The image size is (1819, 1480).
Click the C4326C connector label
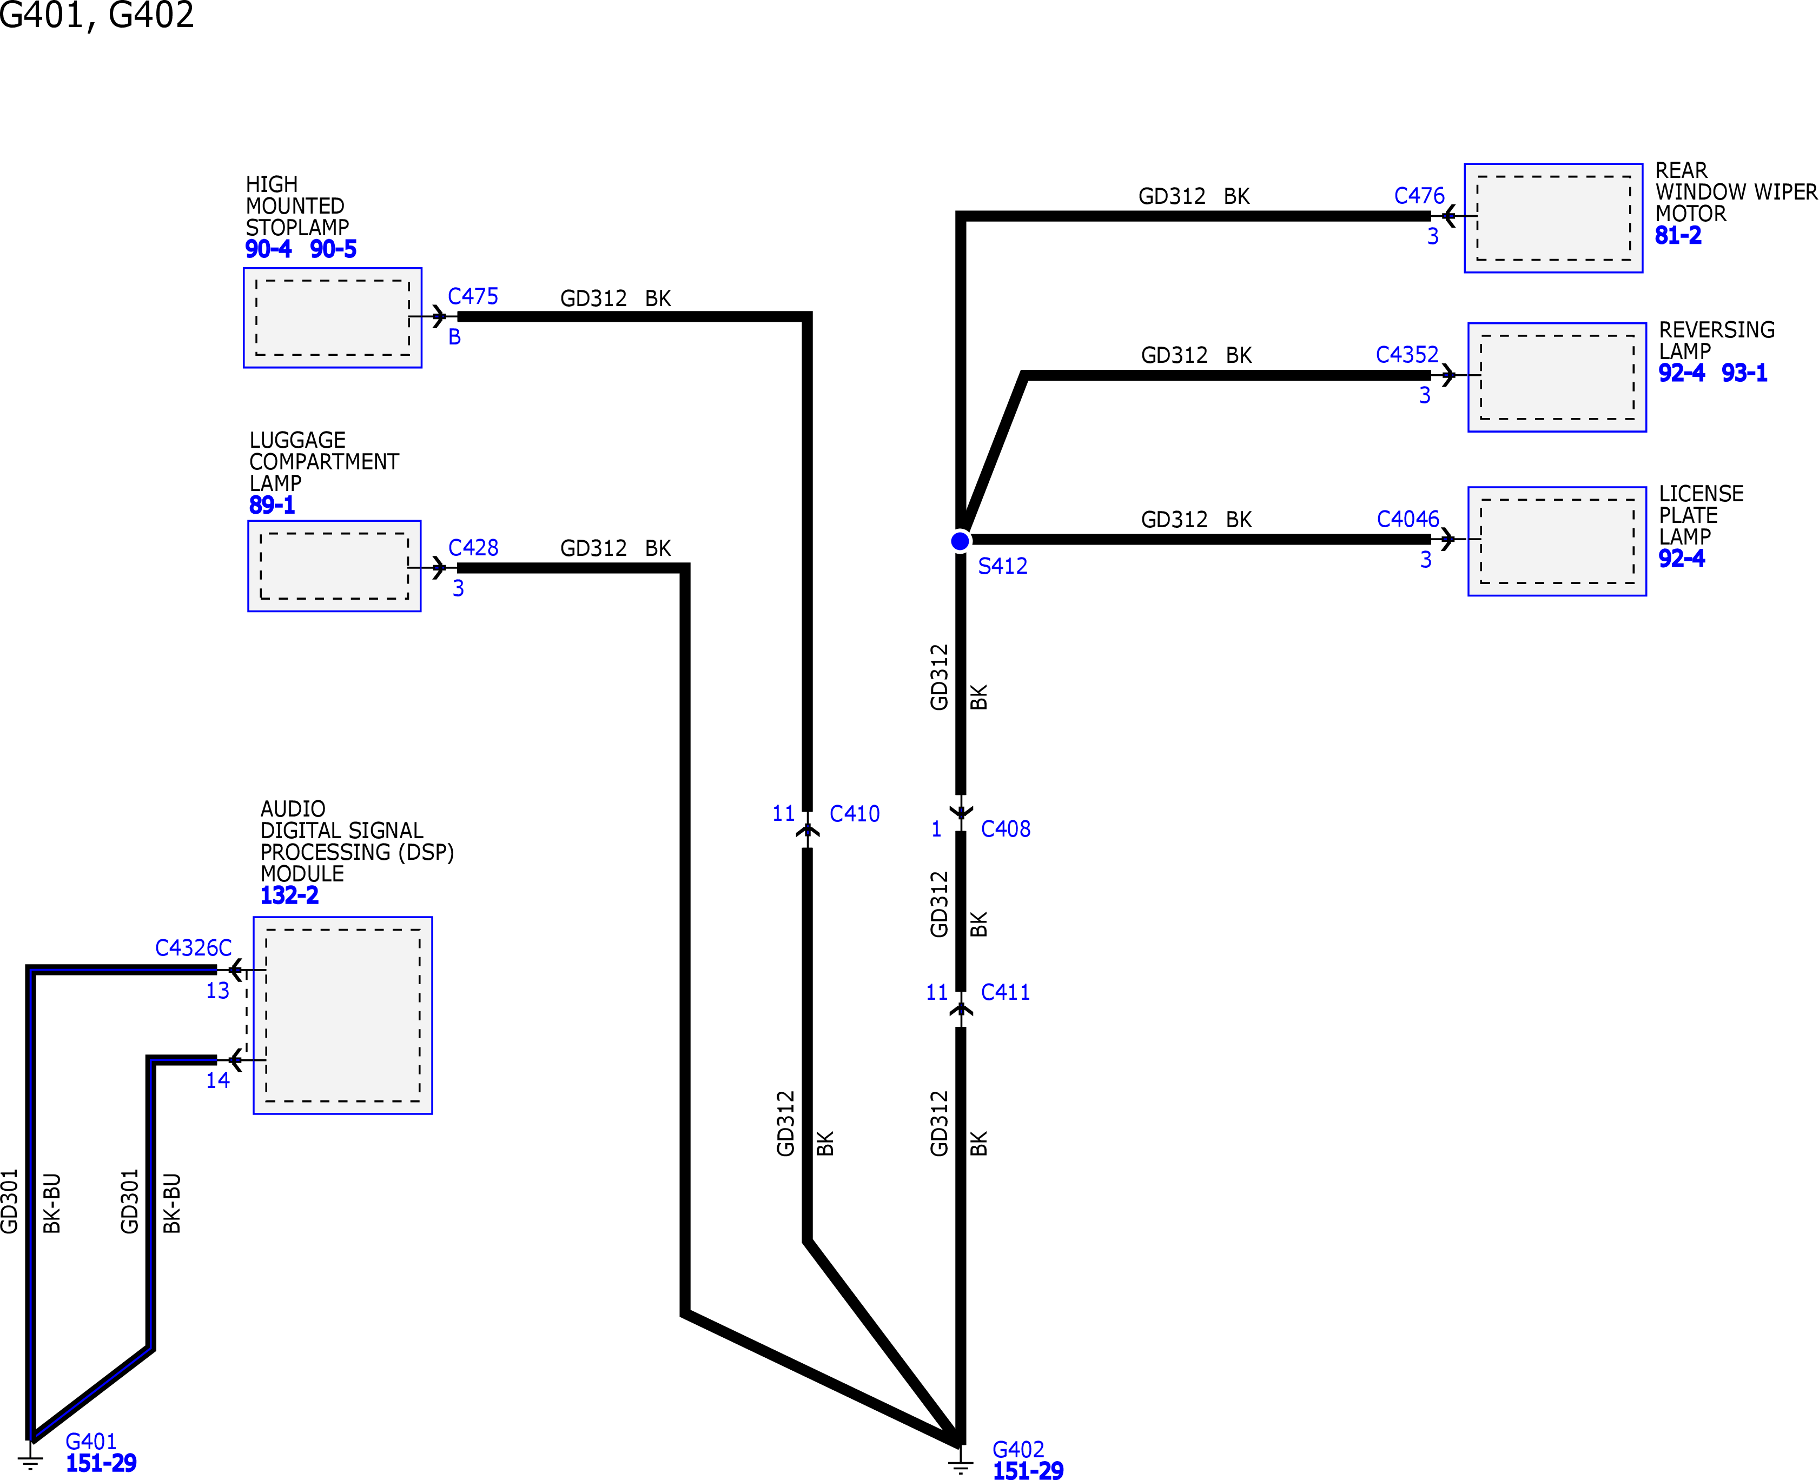pyautogui.click(x=194, y=948)
